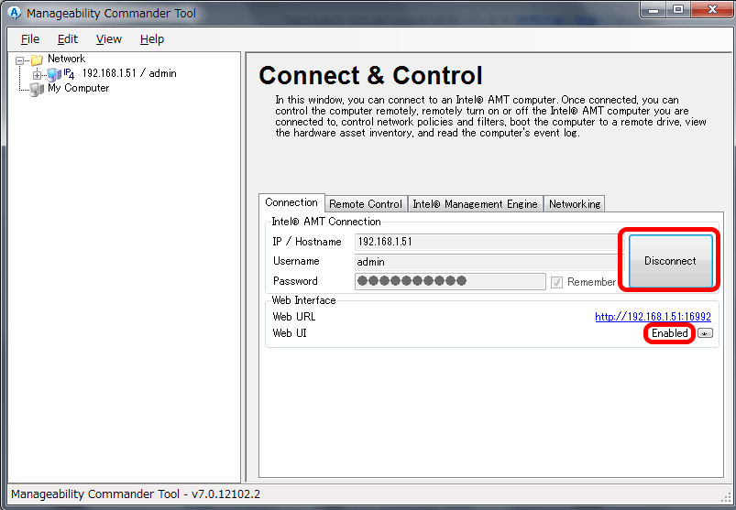Minimize the Manageability Commander Tool window

(654, 10)
